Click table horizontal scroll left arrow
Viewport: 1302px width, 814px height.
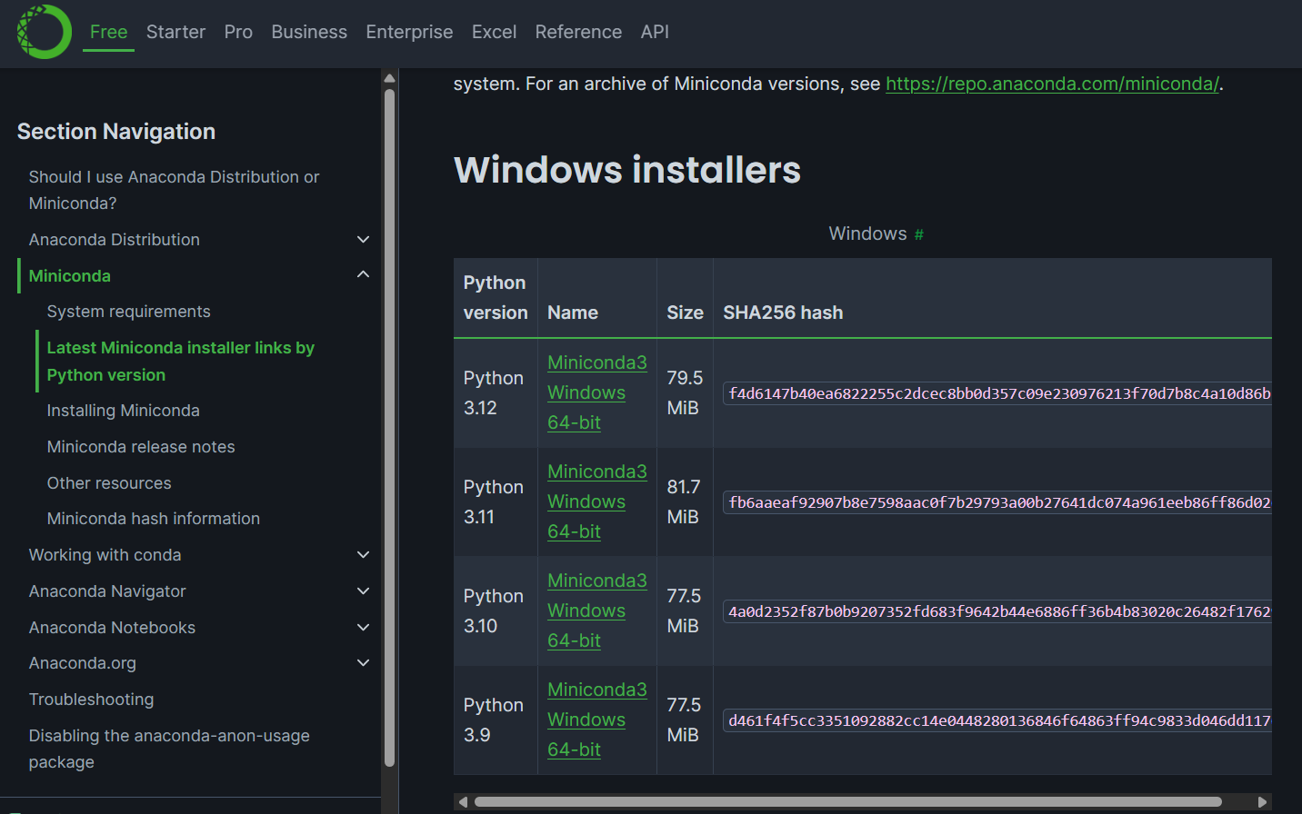(x=463, y=801)
